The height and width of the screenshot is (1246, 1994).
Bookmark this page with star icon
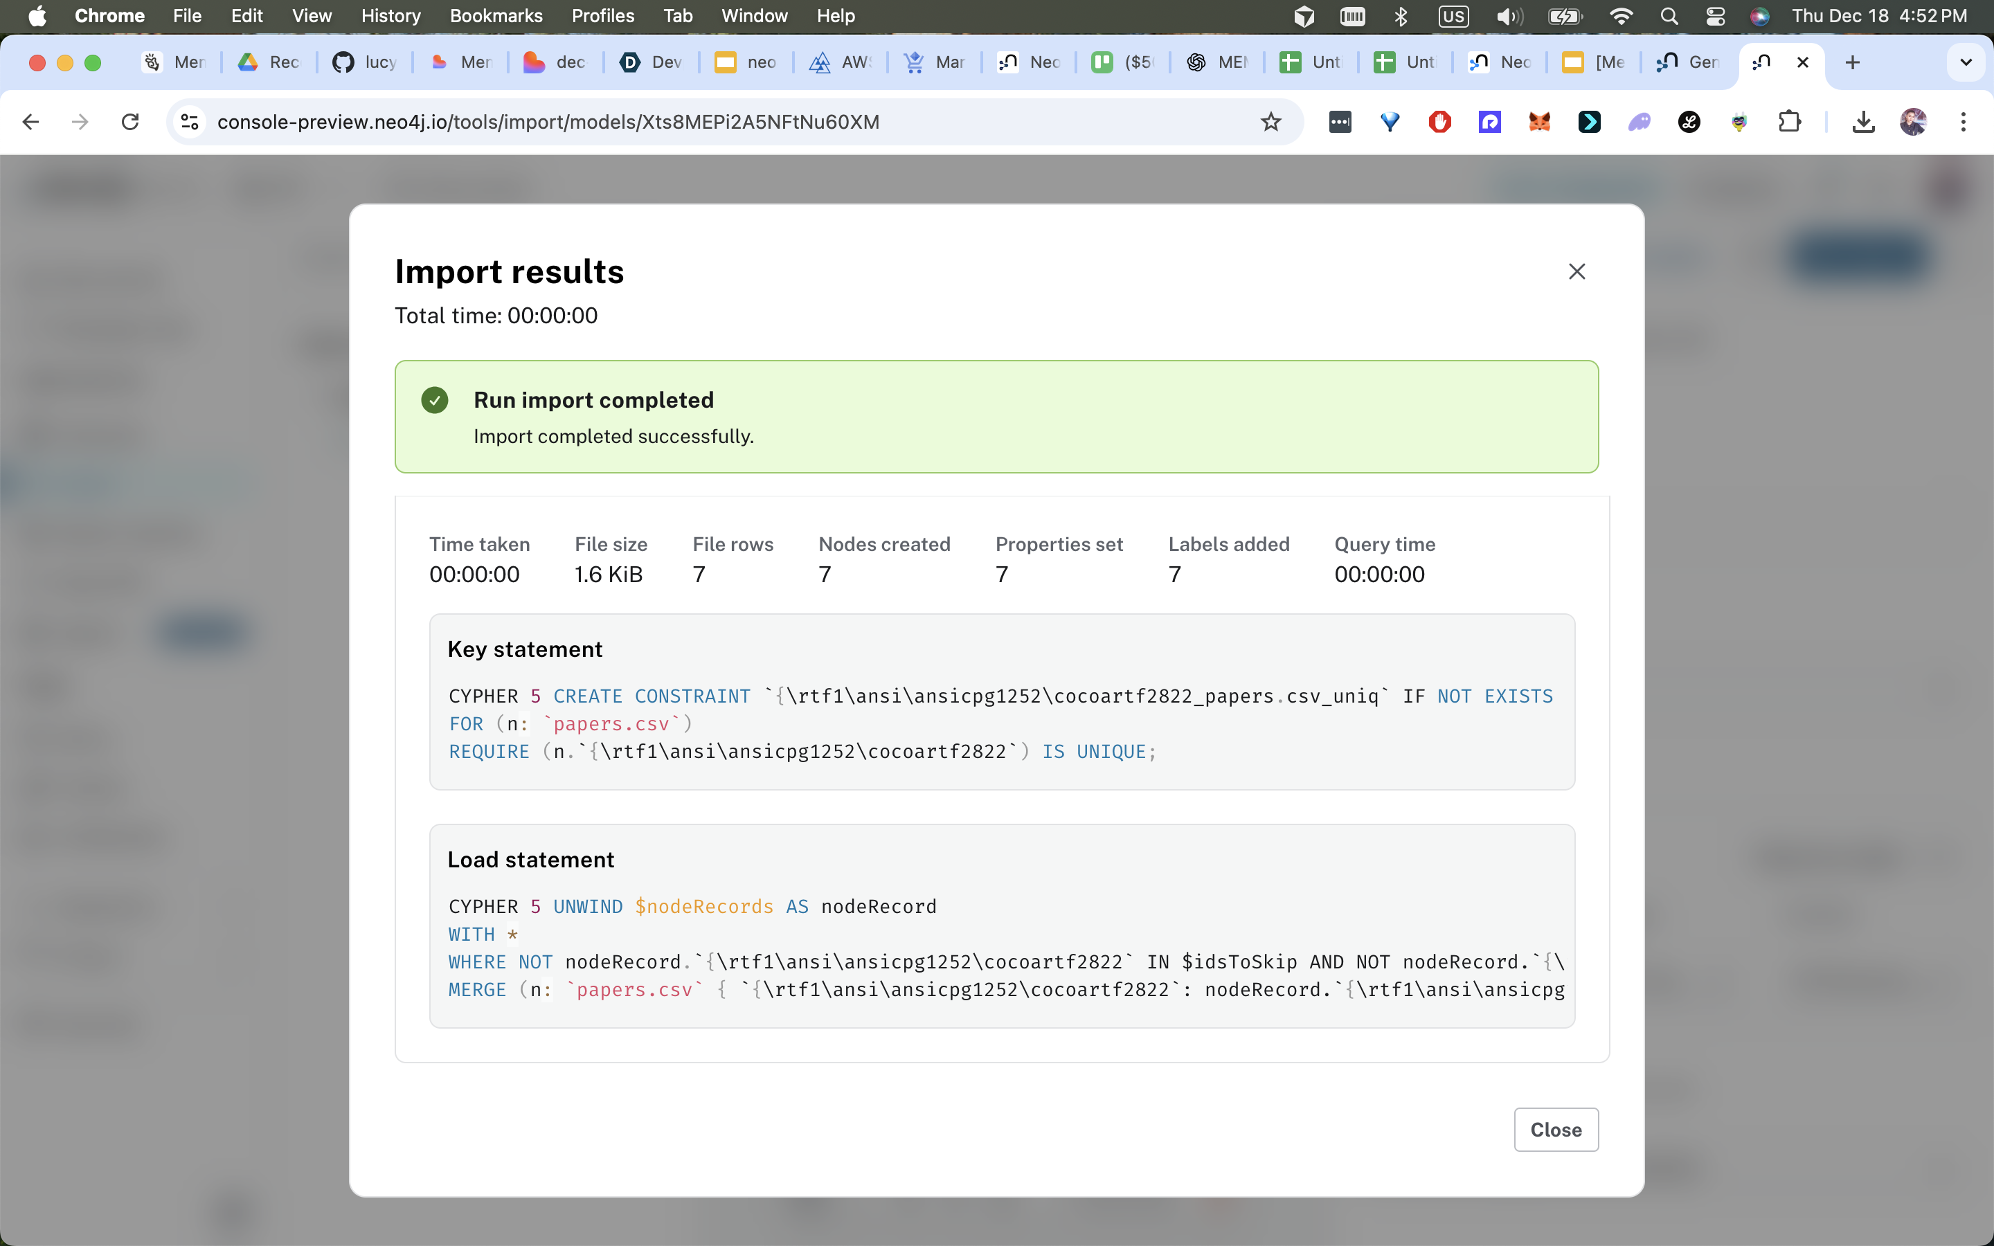[x=1270, y=122]
